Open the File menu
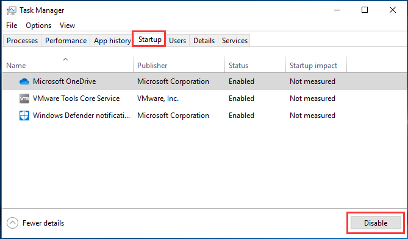The width and height of the screenshot is (408, 239). (12, 26)
